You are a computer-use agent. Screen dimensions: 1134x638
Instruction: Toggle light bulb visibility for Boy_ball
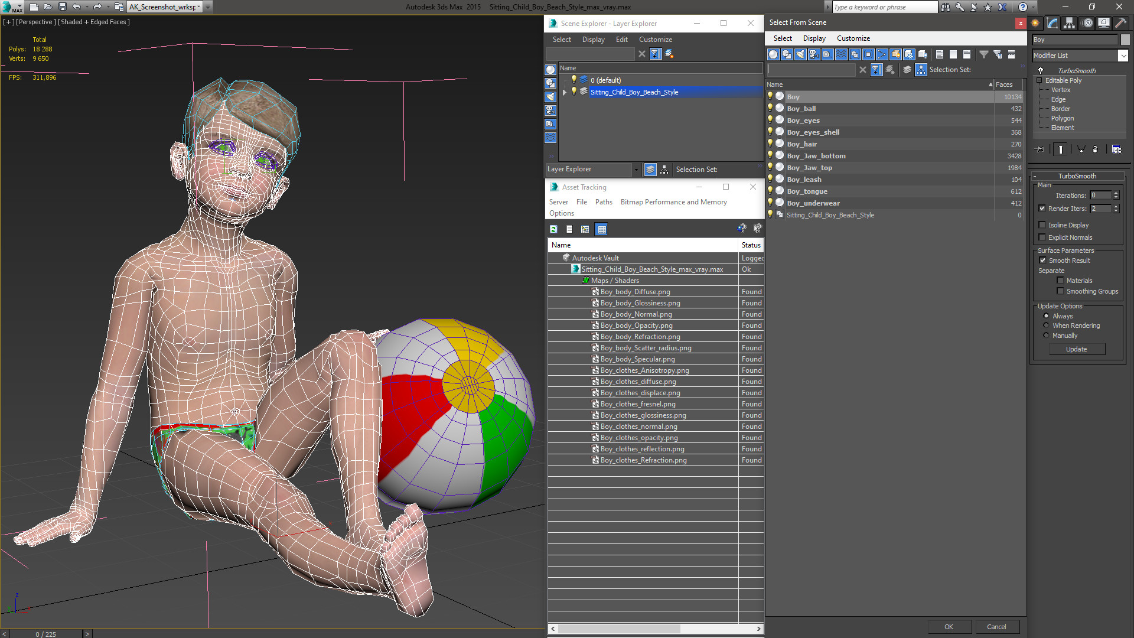coord(770,108)
